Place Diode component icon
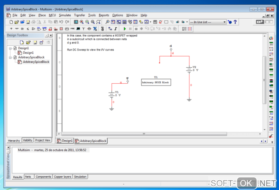The width and height of the screenshot is (279, 190). [22, 29]
